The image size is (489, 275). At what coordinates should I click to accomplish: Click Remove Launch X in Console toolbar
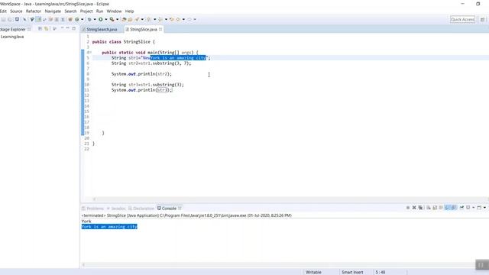point(414,208)
